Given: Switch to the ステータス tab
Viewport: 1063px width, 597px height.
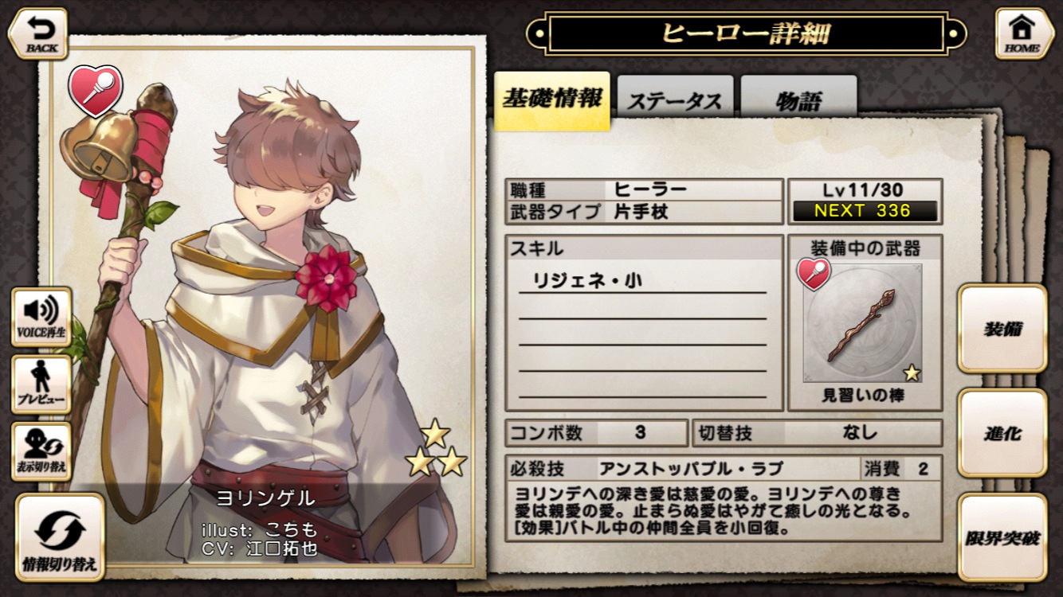Looking at the screenshot, I should pyautogui.click(x=675, y=100).
